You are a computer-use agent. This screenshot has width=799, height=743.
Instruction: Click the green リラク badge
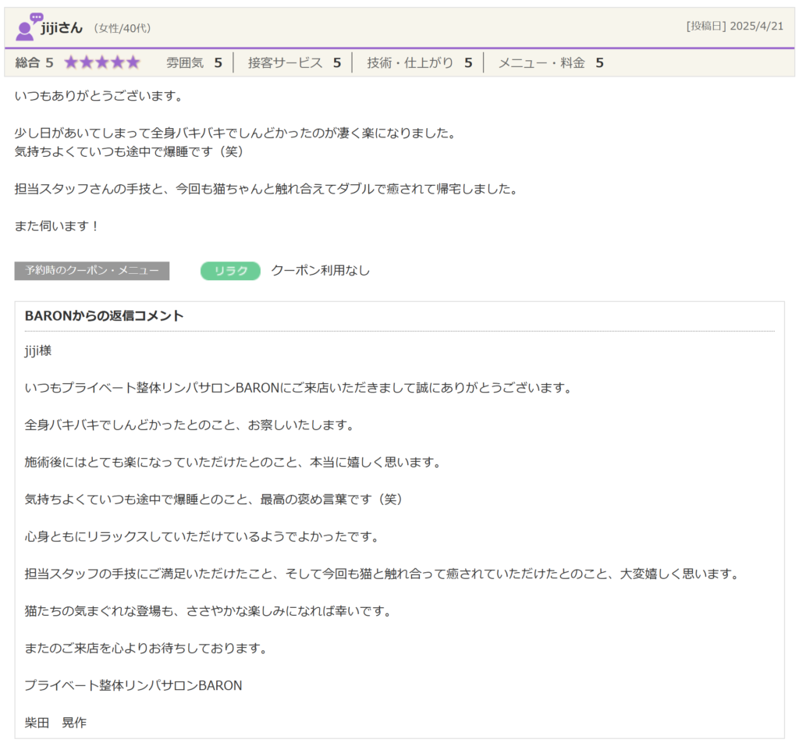pos(230,271)
